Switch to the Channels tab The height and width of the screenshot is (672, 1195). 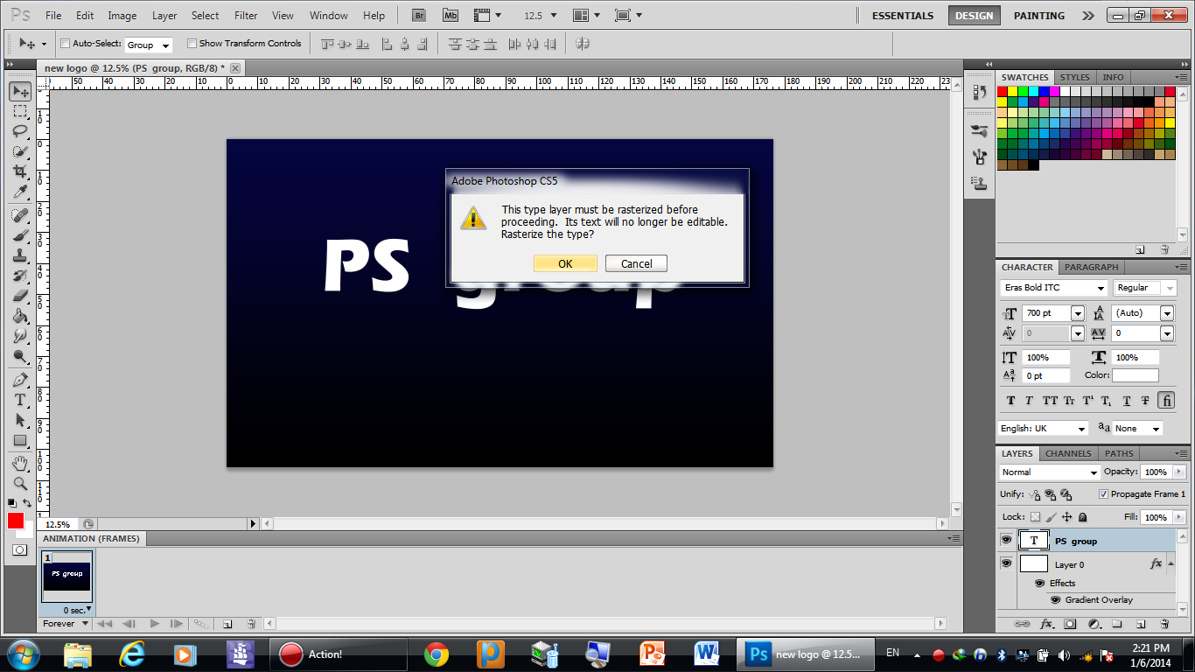click(1068, 453)
